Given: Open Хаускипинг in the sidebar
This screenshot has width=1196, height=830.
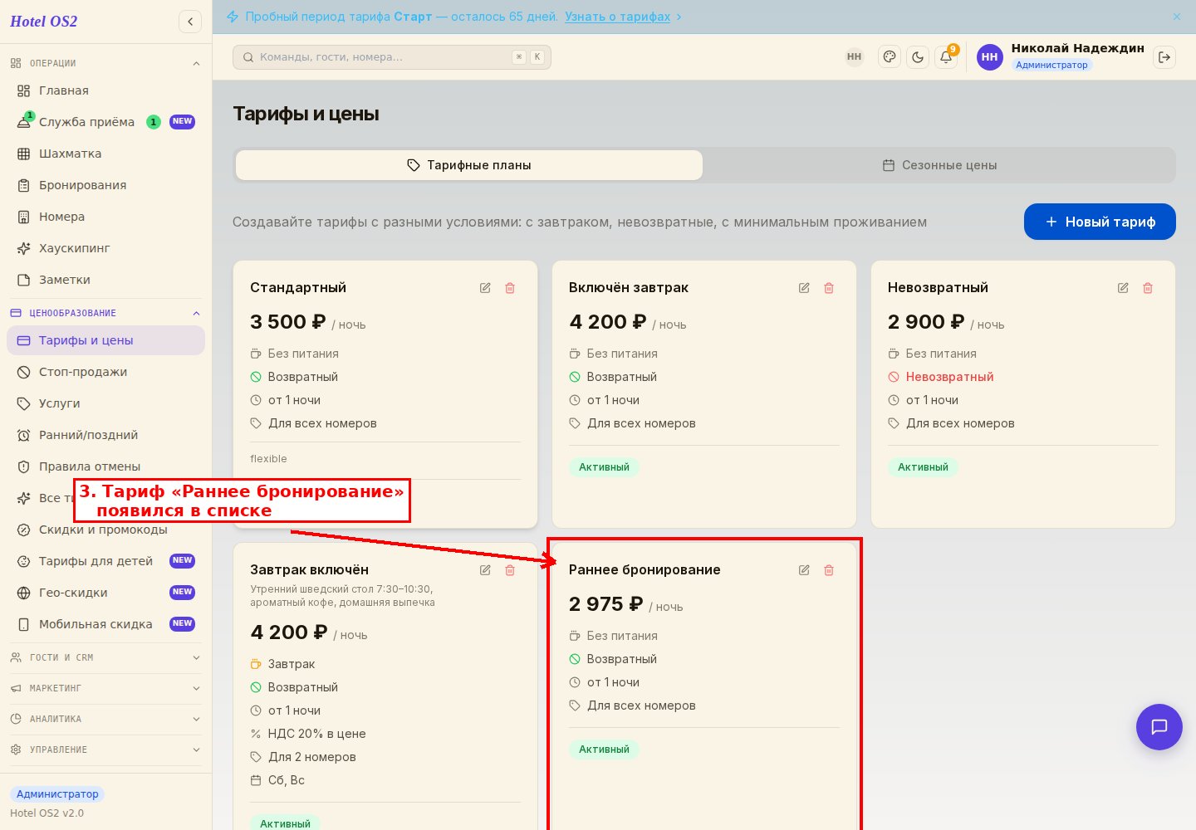Looking at the screenshot, I should click(105, 248).
